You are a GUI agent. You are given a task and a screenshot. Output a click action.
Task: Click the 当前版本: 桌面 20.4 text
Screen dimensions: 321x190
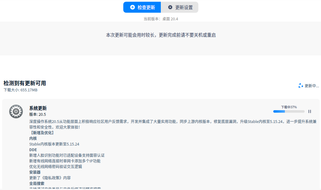(160, 18)
